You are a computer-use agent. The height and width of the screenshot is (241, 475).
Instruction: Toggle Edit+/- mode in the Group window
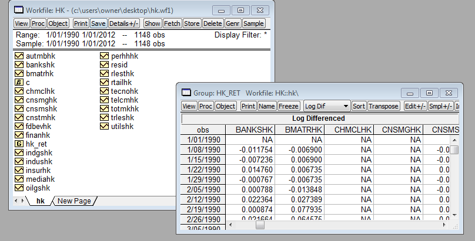pos(415,106)
